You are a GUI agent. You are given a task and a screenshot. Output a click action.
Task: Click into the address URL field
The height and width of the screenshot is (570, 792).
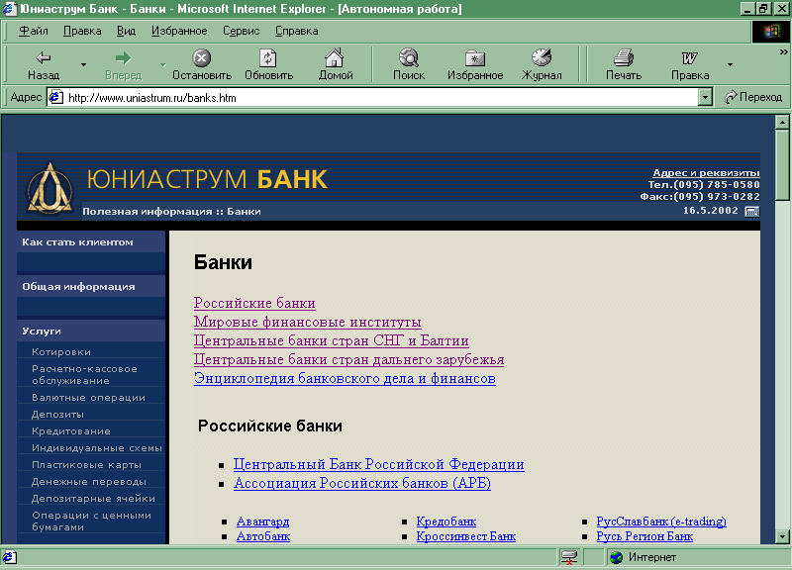[376, 98]
